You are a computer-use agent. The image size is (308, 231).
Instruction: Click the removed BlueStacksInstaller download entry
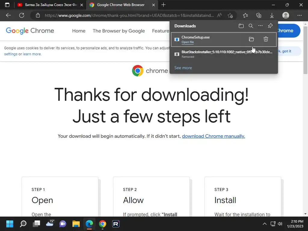[224, 54]
